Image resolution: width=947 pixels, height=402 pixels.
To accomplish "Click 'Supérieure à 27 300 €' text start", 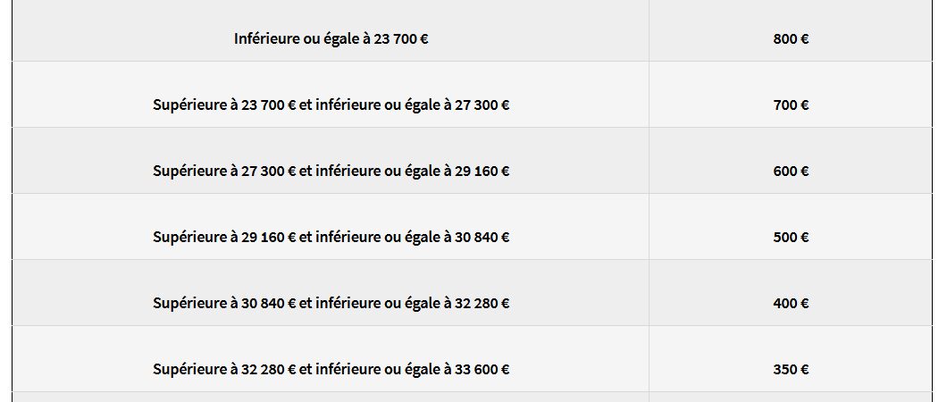I will pyautogui.click(x=224, y=172).
